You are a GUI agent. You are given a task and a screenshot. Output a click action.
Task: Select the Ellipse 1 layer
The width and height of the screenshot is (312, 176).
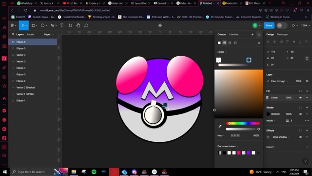[33, 101]
